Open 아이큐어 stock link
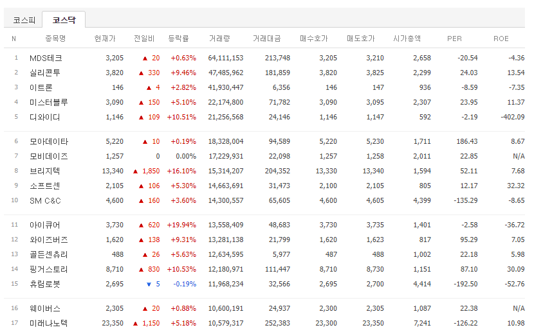Image resolution: width=543 pixels, height=332 pixels. coord(45,225)
